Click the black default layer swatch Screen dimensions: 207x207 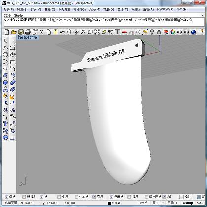[x=109, y=203]
